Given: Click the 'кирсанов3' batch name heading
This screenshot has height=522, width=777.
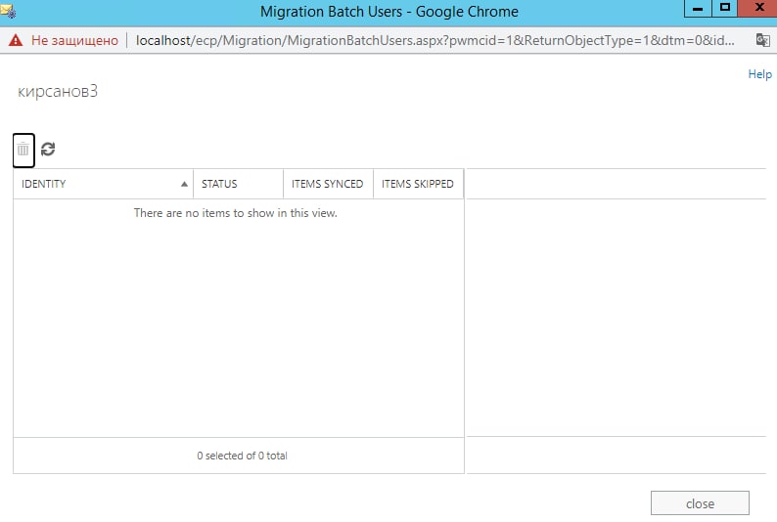Looking at the screenshot, I should [x=58, y=92].
